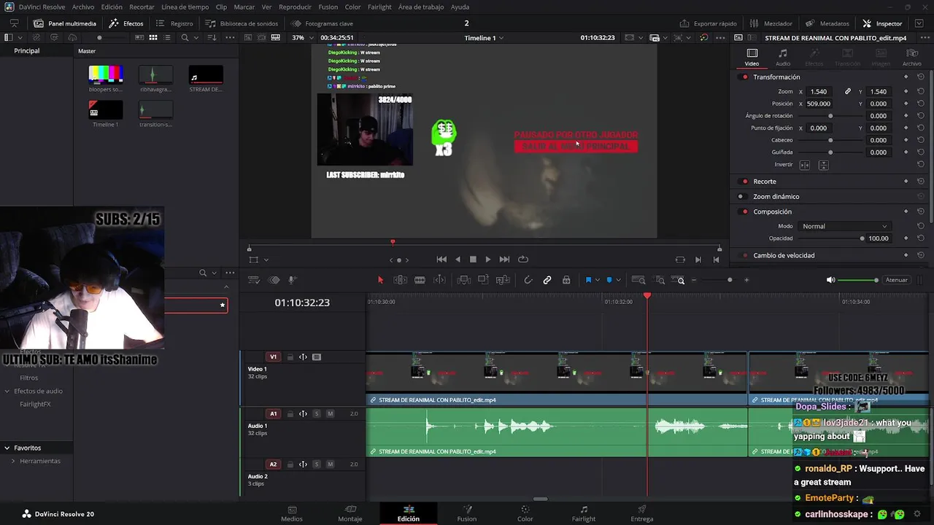Screen dimensions: 934x525
Task: Solo the Audio 1 track S button
Action: click(317, 414)
